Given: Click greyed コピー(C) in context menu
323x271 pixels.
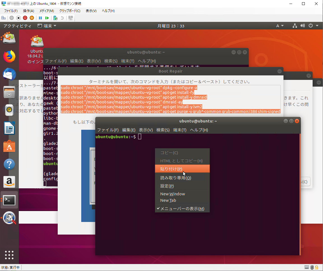Looking at the screenshot, I should pyautogui.click(x=182, y=153).
